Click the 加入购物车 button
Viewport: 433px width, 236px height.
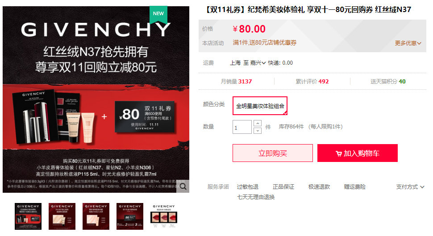coord(357,153)
